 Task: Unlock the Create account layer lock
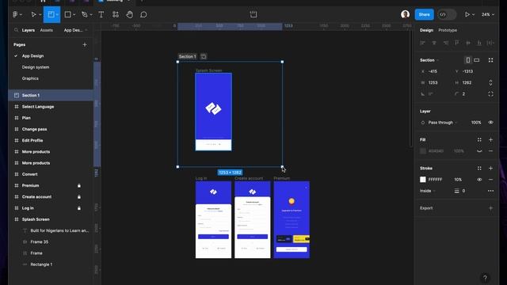(79, 197)
